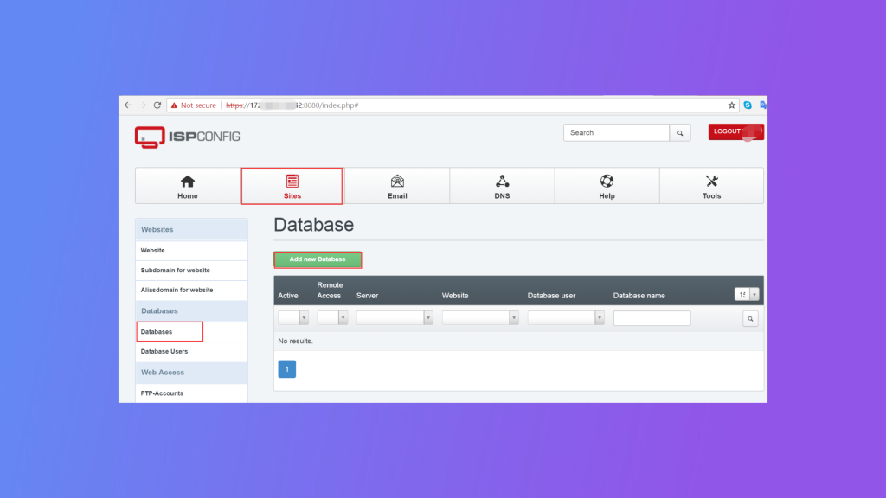Expand the Server selection dropdown
This screenshot has width=886, height=498.
click(394, 317)
